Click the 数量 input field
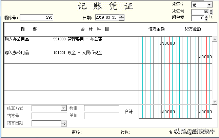This screenshot has width=219, height=138. tap(101, 108)
